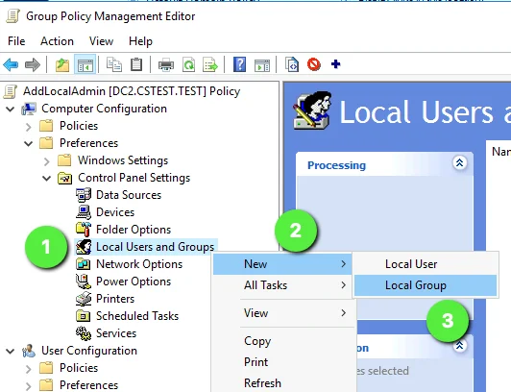
Task: Click the green Refresh toolbar icon
Action: coord(188,64)
